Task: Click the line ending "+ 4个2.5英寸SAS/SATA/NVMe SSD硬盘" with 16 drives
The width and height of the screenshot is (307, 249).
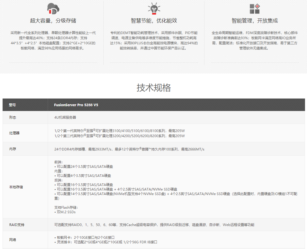Action: 116,189
